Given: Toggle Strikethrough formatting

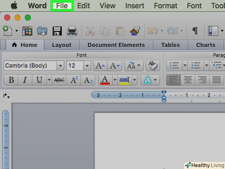Looking at the screenshot, I should 59,80.
